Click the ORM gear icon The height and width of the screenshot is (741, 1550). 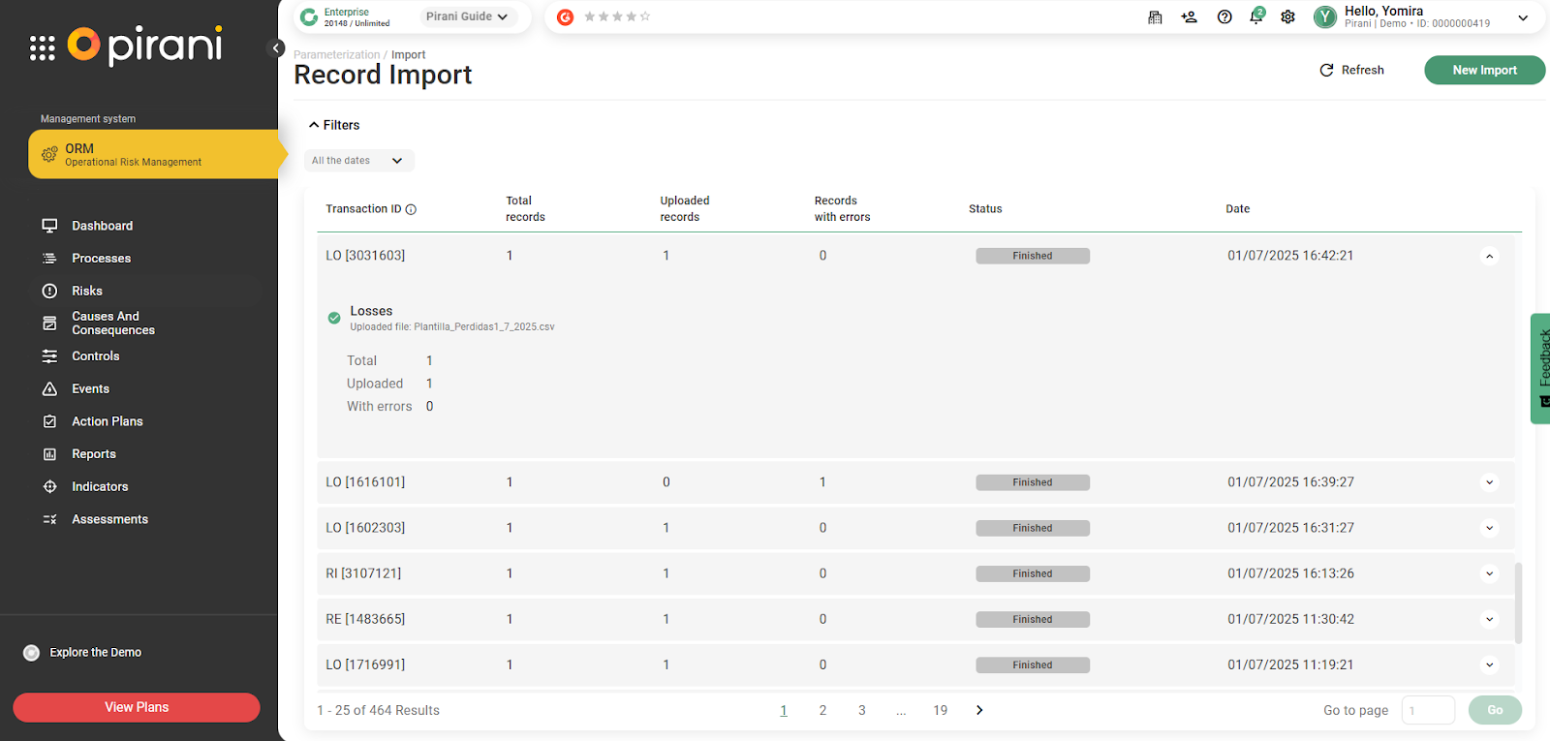tap(49, 154)
